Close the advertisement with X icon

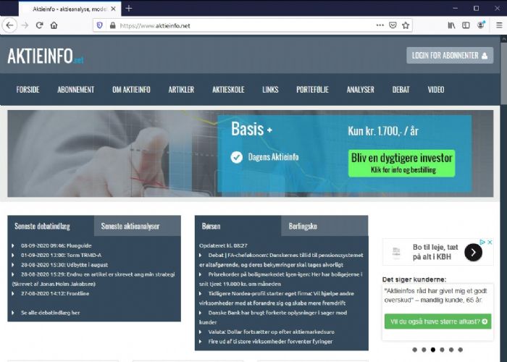[x=490, y=242]
